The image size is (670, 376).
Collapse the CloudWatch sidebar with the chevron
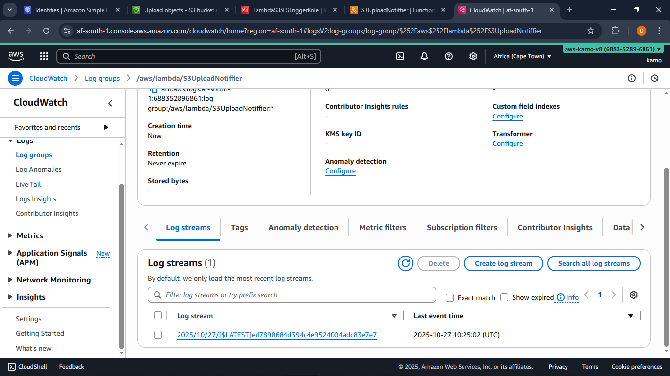[110, 102]
